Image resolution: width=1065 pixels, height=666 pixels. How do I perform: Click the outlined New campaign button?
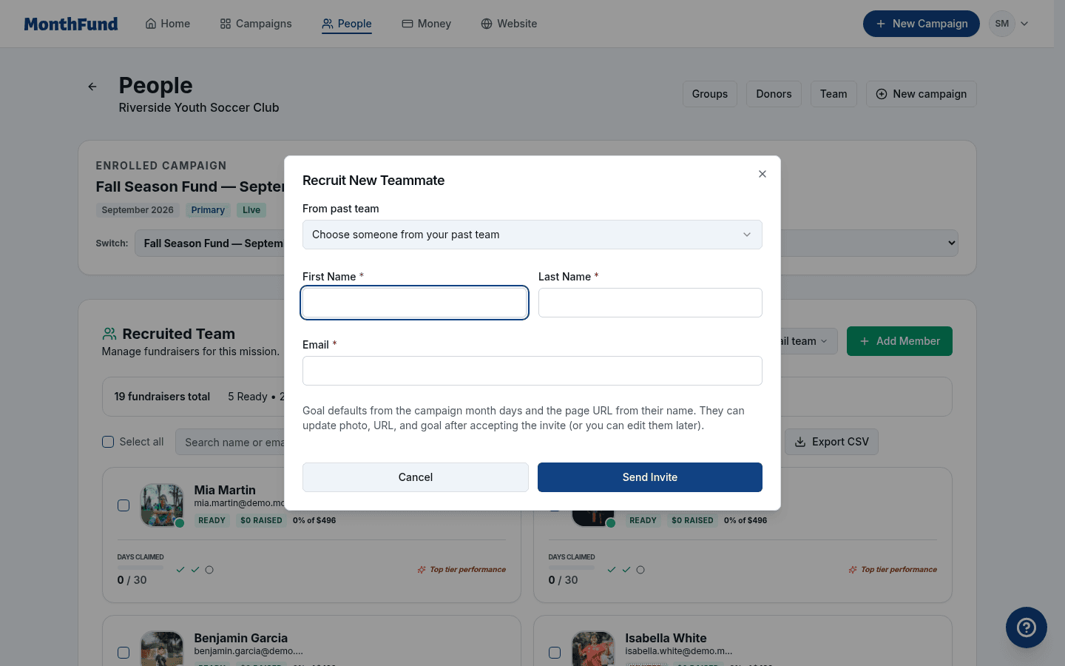[922, 94]
